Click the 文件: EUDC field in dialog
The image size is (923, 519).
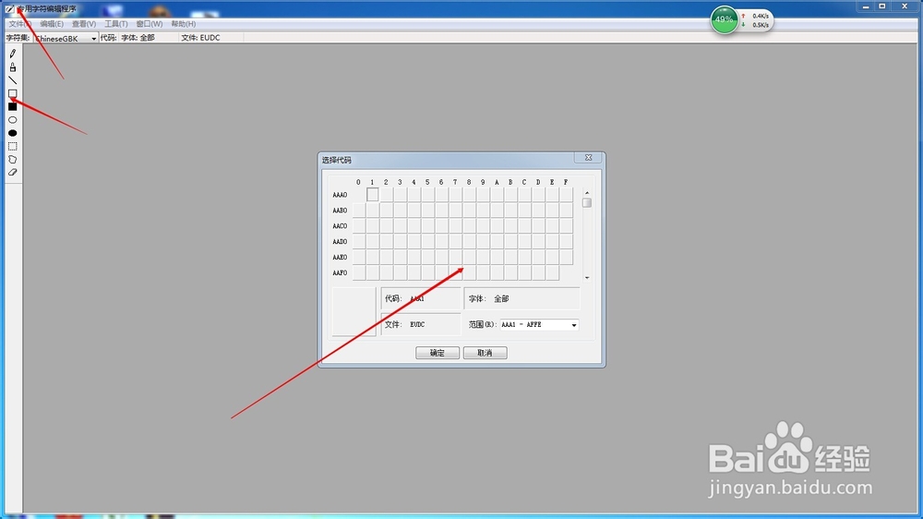[x=421, y=324]
